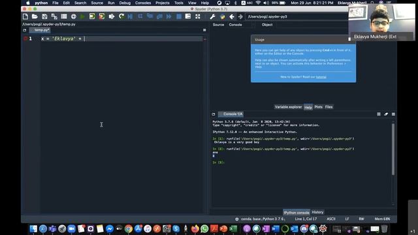Create a new file from toolbar
Screen dimensions: 418x235
[25, 16]
